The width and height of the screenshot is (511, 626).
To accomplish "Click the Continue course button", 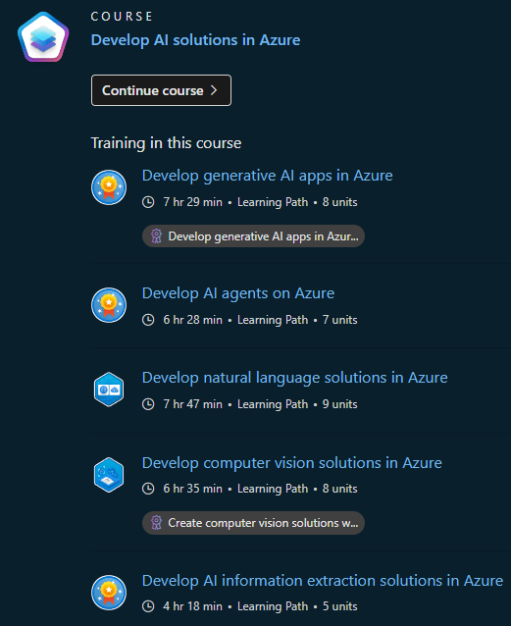I will pos(161,90).
